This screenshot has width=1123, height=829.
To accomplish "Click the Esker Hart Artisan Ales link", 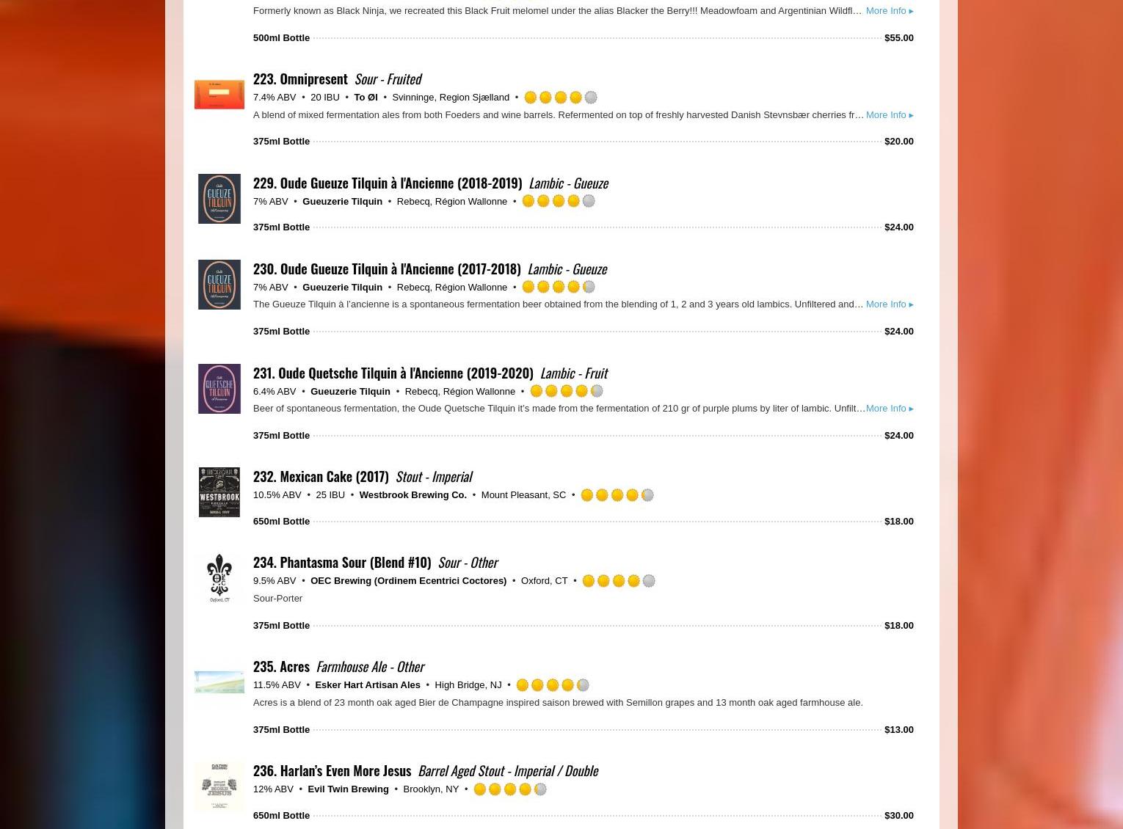I will click(x=367, y=685).
